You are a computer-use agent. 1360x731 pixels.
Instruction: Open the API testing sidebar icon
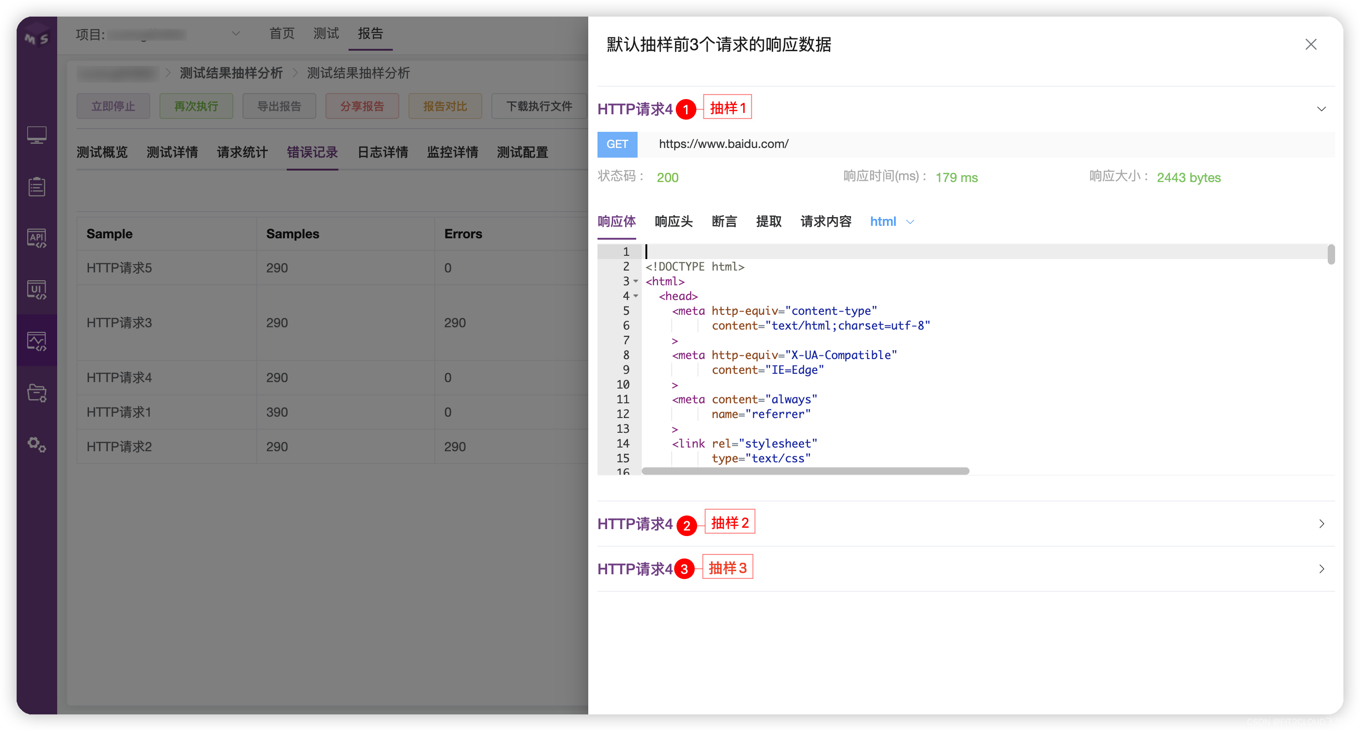36,238
